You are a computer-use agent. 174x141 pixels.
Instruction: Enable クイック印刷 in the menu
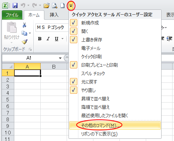[x=115, y=56]
